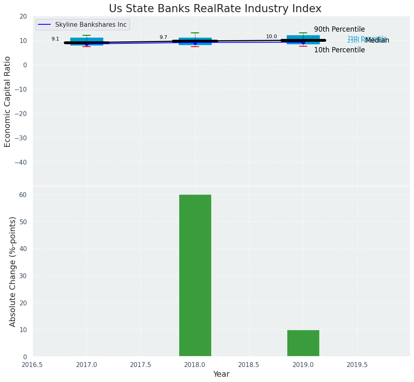
Task: Click the 10.0 median value label
Action: (271, 36)
